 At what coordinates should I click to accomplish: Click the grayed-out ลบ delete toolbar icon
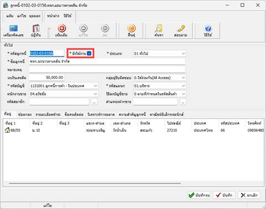105,30
